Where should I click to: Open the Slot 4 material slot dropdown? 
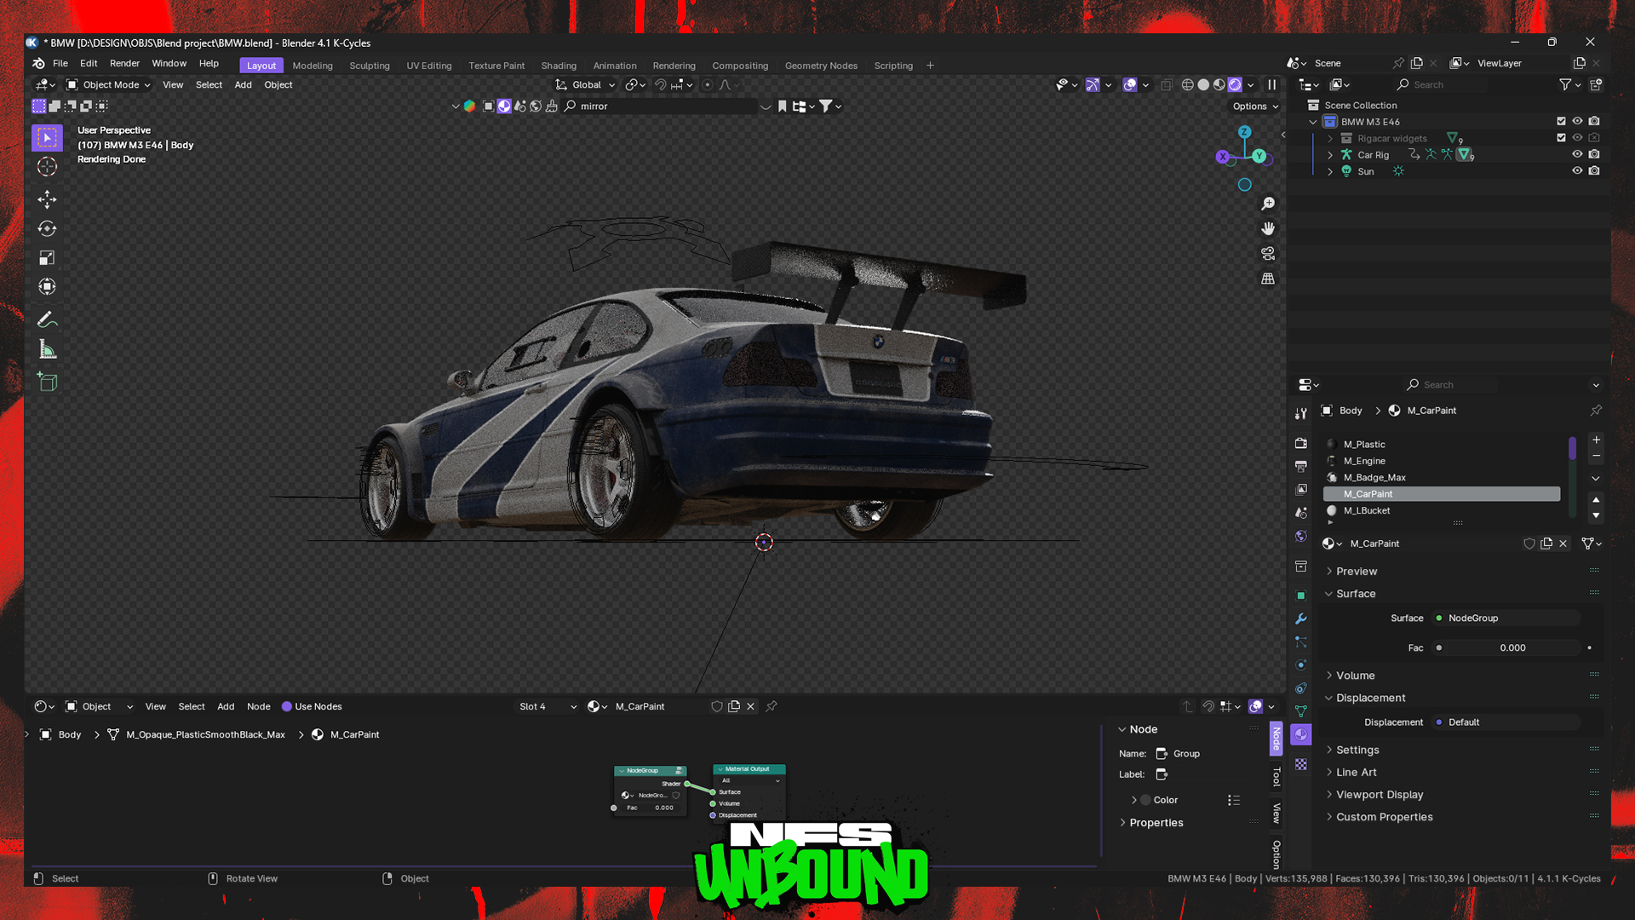point(548,706)
